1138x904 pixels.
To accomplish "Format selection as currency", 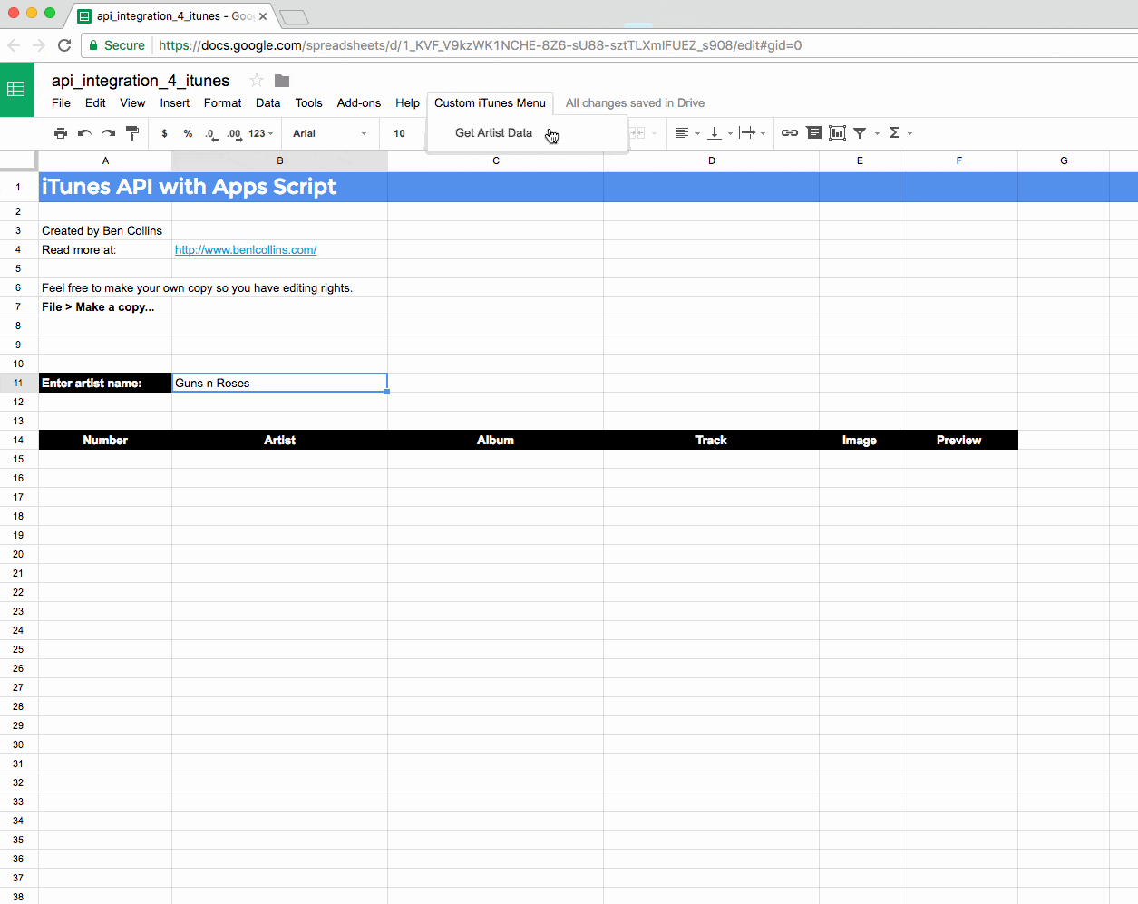I will [x=163, y=132].
